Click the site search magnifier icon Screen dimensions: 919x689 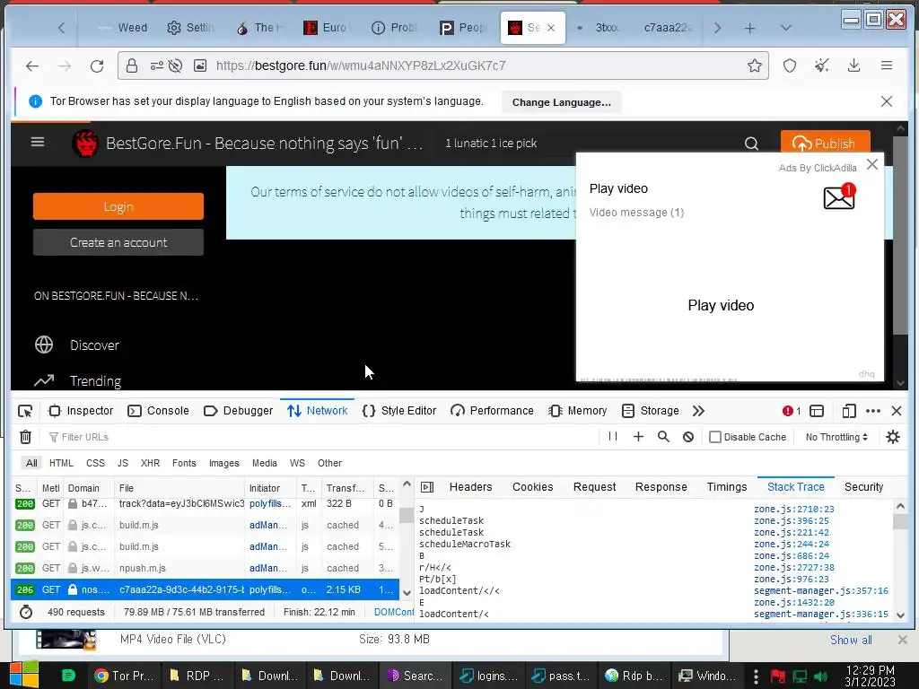tap(751, 144)
